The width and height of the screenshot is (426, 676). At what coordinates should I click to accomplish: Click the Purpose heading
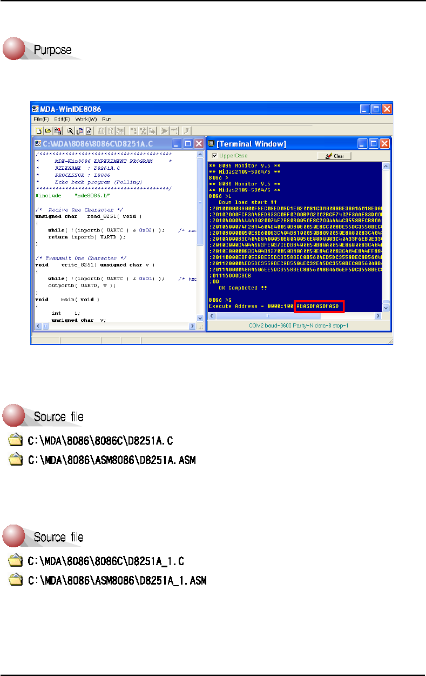tap(52, 50)
